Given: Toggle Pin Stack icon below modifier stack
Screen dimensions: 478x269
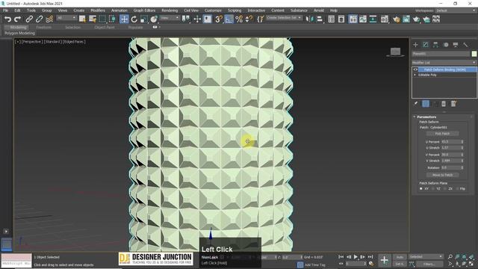Looking at the screenshot, I should [416, 104].
